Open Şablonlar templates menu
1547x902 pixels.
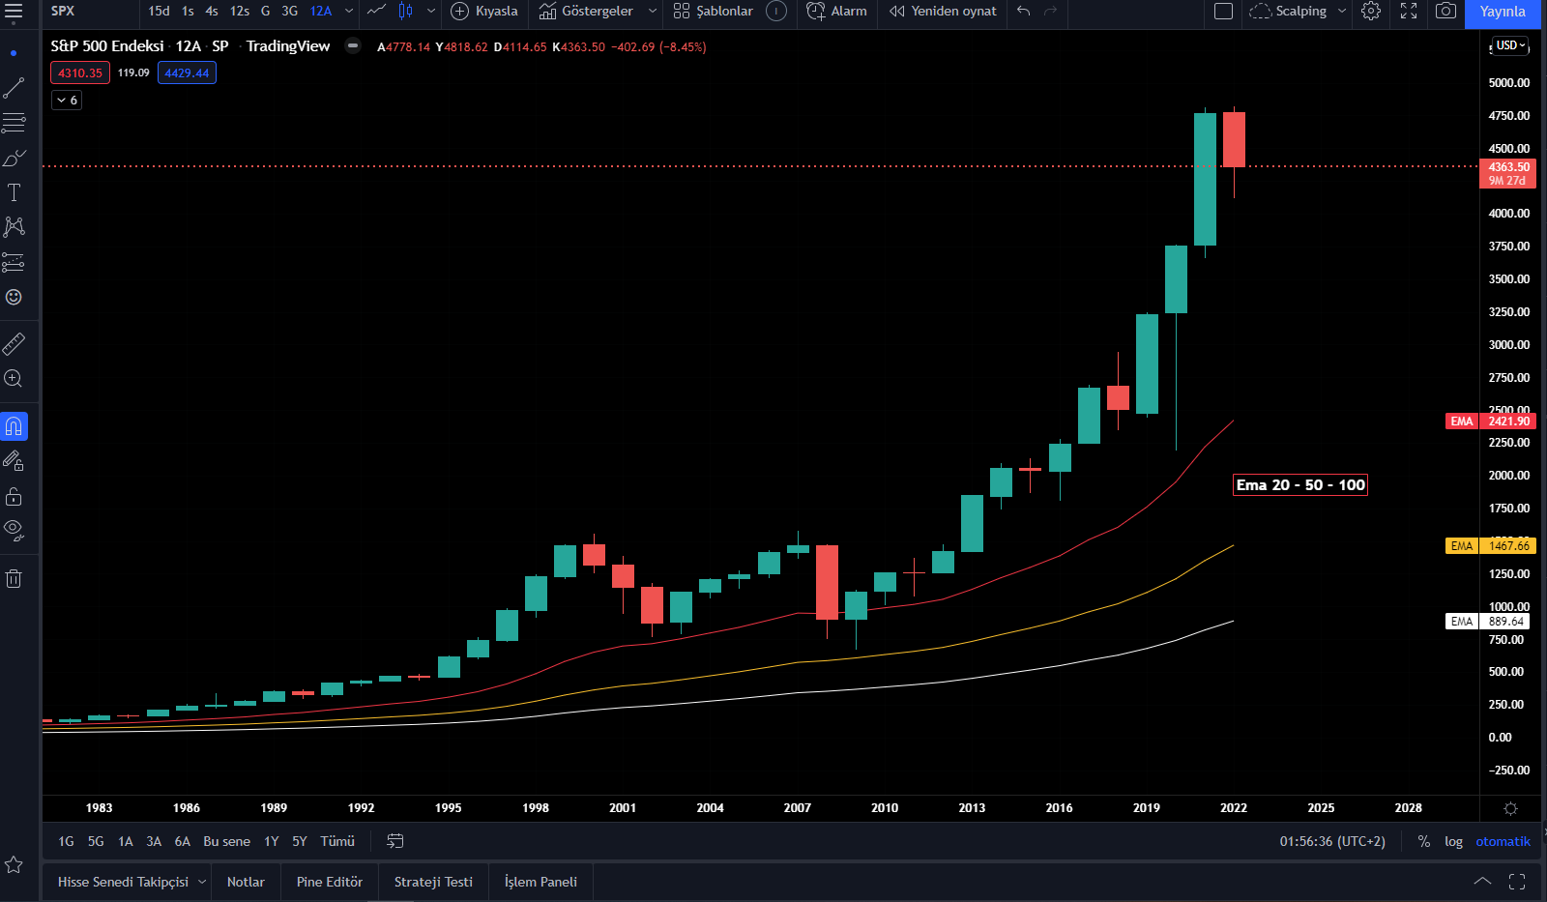(x=714, y=12)
